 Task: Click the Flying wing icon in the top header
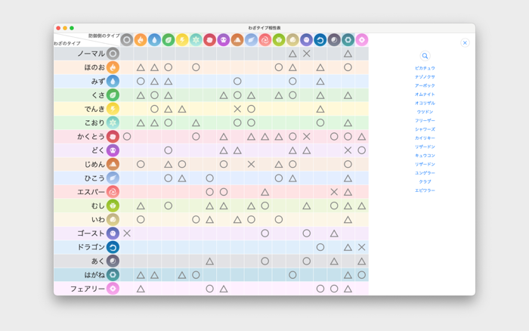(252, 40)
